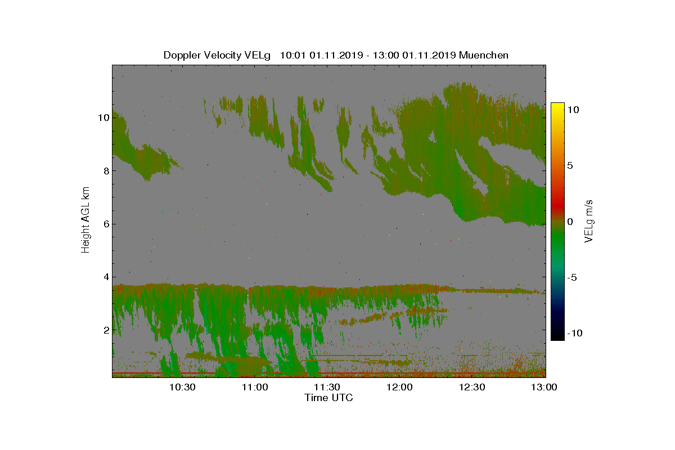Click the 11:30 time tick label

[x=327, y=387]
